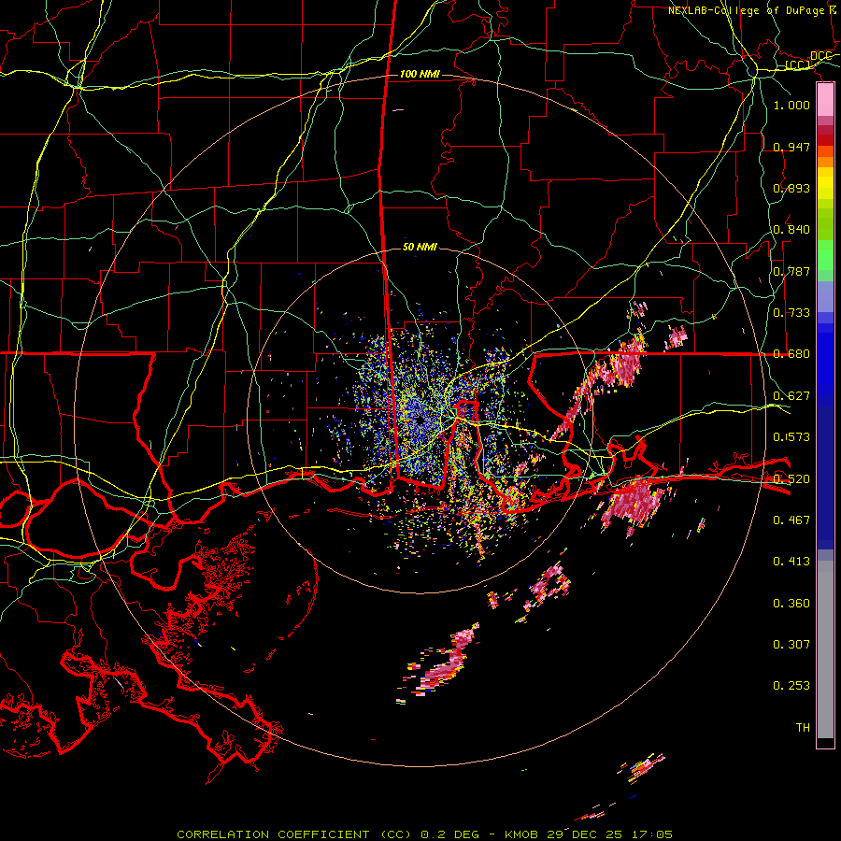Click the bright green segment of the color bar
This screenshot has height=841, width=841.
pos(825,255)
